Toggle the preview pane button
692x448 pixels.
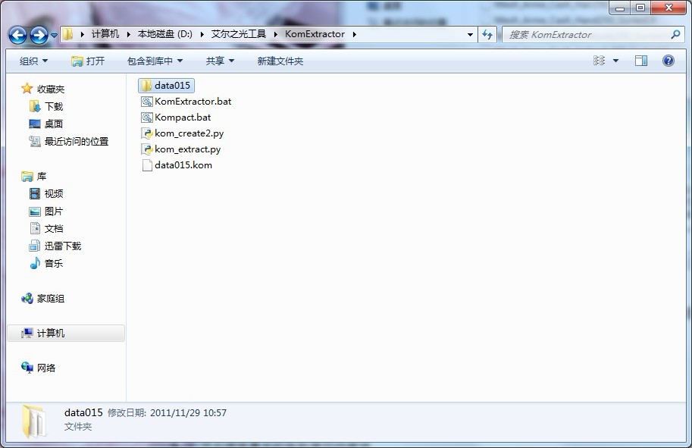click(640, 61)
